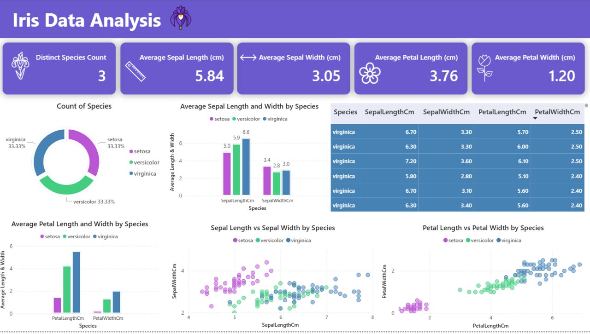Click the purple setosa PetalLengthCm bar
Screen dimensions: 590x334
[58, 305]
